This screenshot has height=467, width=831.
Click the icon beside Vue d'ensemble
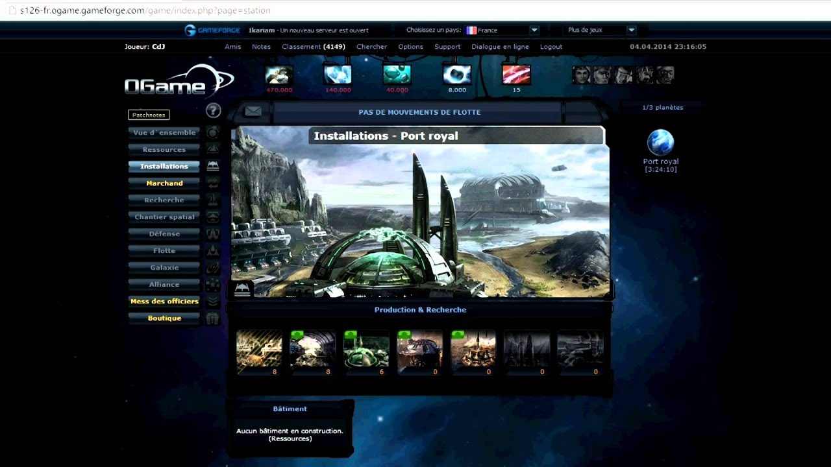coord(212,132)
